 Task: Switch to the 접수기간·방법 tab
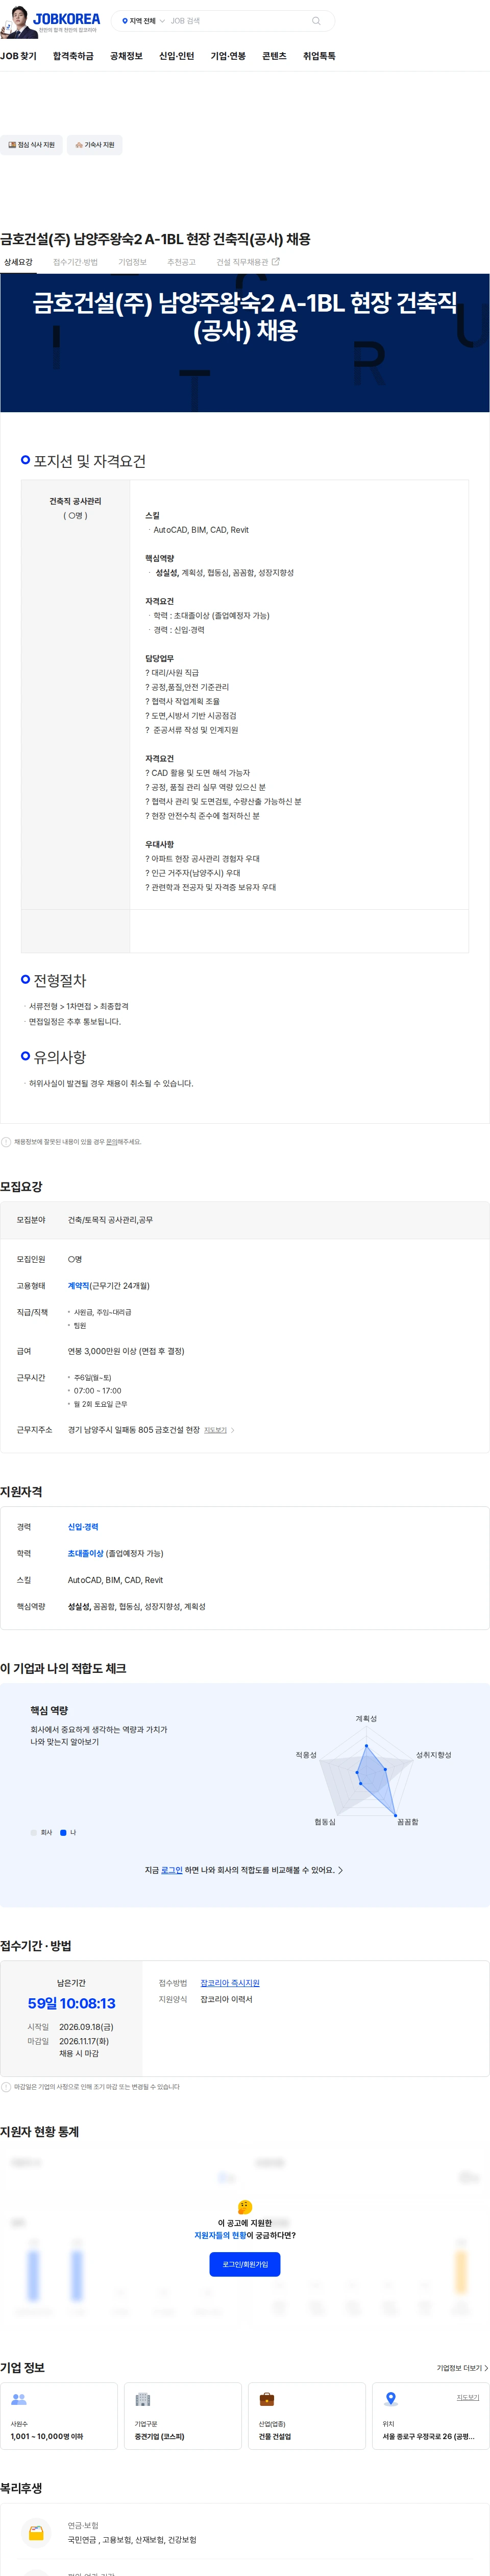[x=75, y=262]
